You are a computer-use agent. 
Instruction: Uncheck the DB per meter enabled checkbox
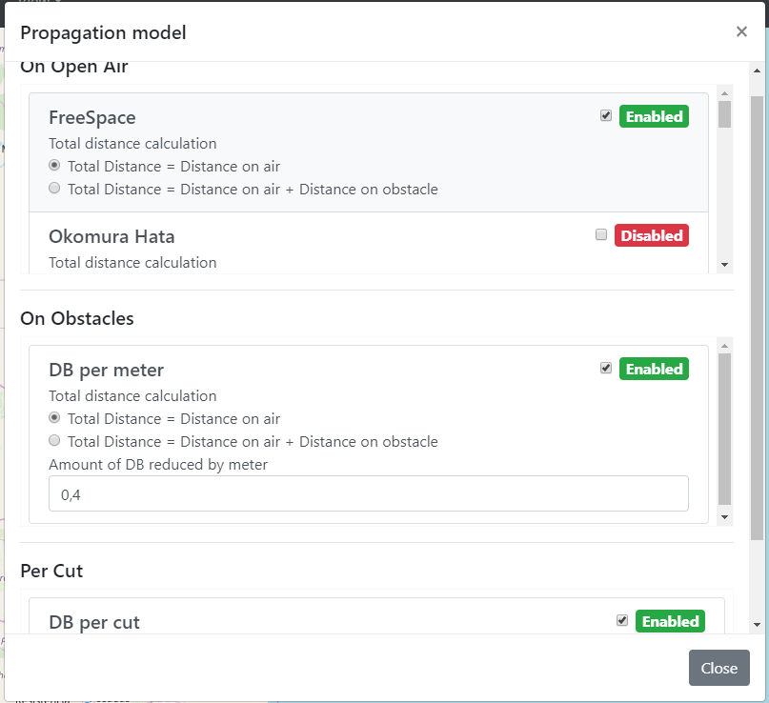point(606,368)
